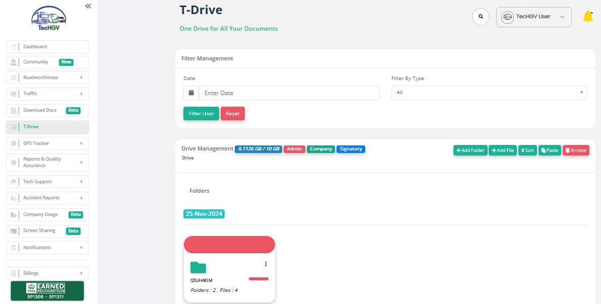Collapse the sidebar with double-chevron icon
This screenshot has width=601, height=304.
tap(88, 6)
